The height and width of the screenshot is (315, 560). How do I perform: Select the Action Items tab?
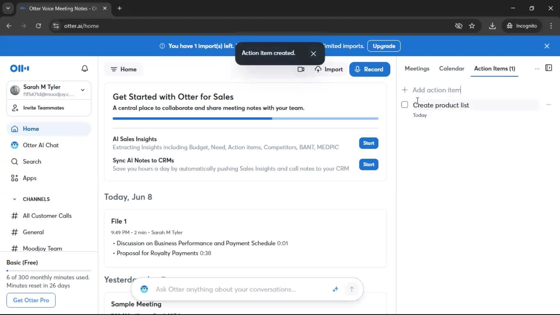[494, 69]
